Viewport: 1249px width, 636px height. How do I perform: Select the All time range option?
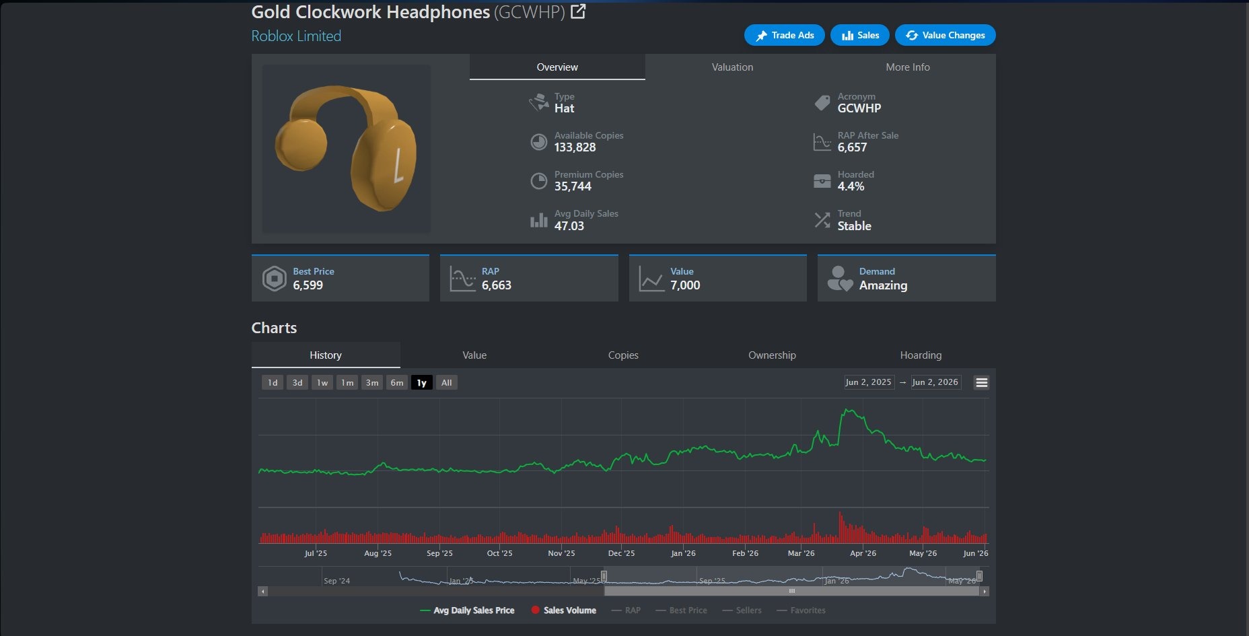click(446, 382)
